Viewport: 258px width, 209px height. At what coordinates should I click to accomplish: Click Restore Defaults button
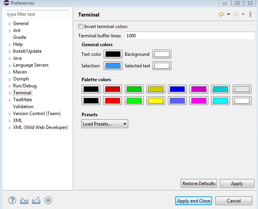point(199,183)
